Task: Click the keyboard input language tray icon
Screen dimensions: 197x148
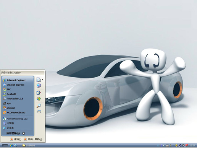Action: click(x=168, y=145)
